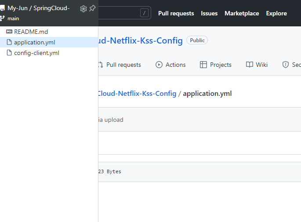The image size is (301, 222).
Task: Click the '23 Bytes' file size text
Action: pyautogui.click(x=109, y=171)
